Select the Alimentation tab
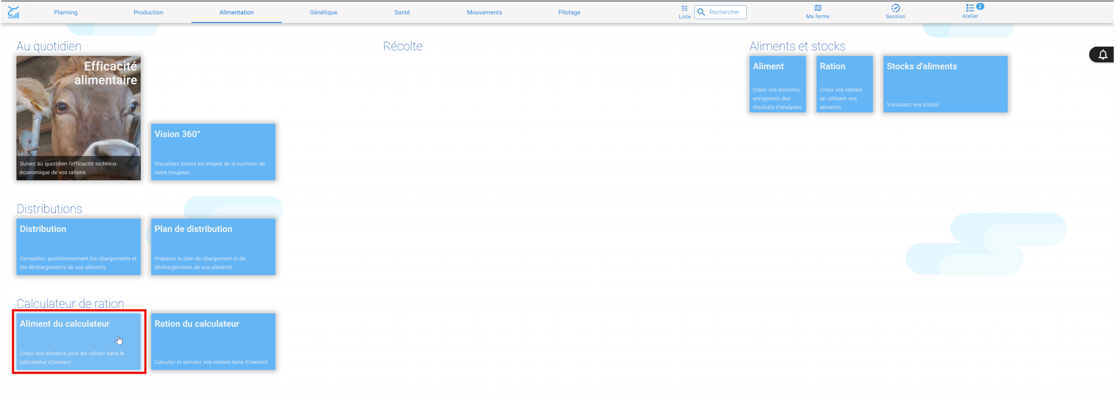Screen dimensions: 1117x398 click(x=236, y=12)
